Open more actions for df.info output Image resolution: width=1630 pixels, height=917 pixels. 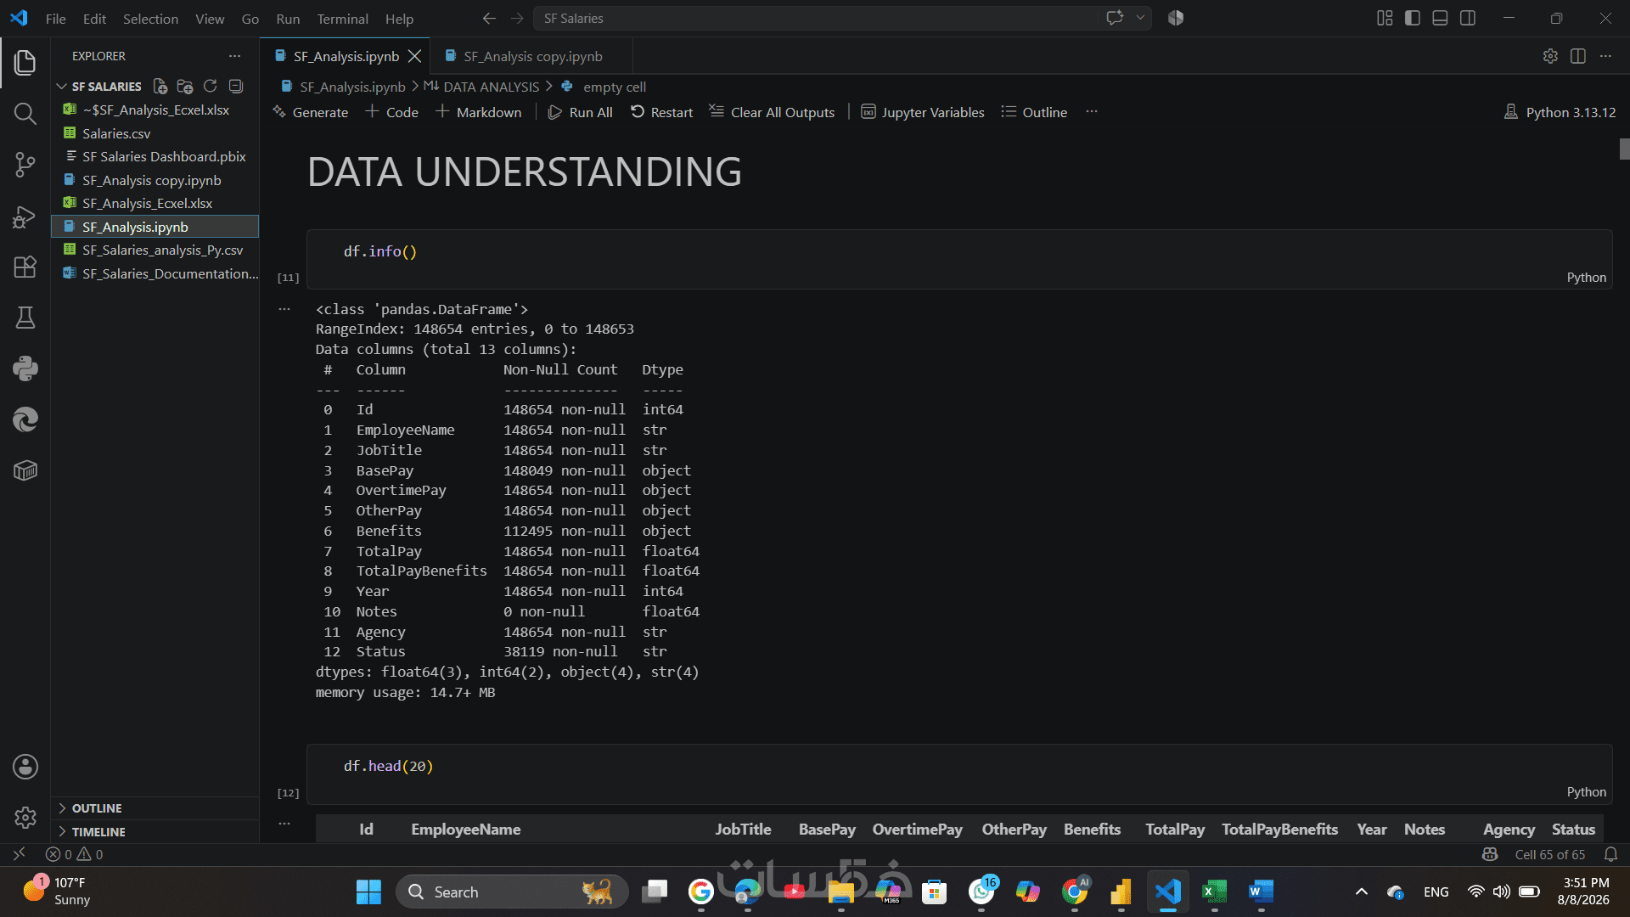(284, 309)
